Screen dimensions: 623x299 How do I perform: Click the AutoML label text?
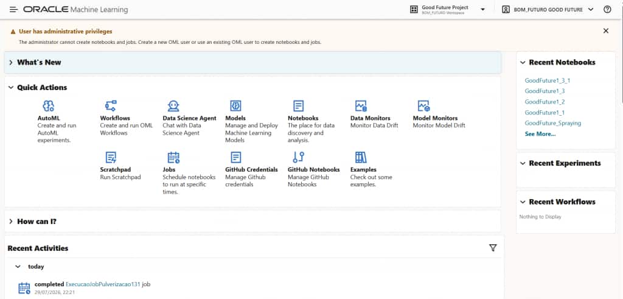click(49, 118)
